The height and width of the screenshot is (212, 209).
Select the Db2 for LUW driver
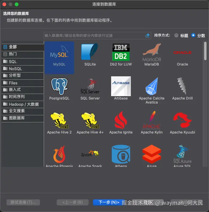pyautogui.click(x=121, y=55)
